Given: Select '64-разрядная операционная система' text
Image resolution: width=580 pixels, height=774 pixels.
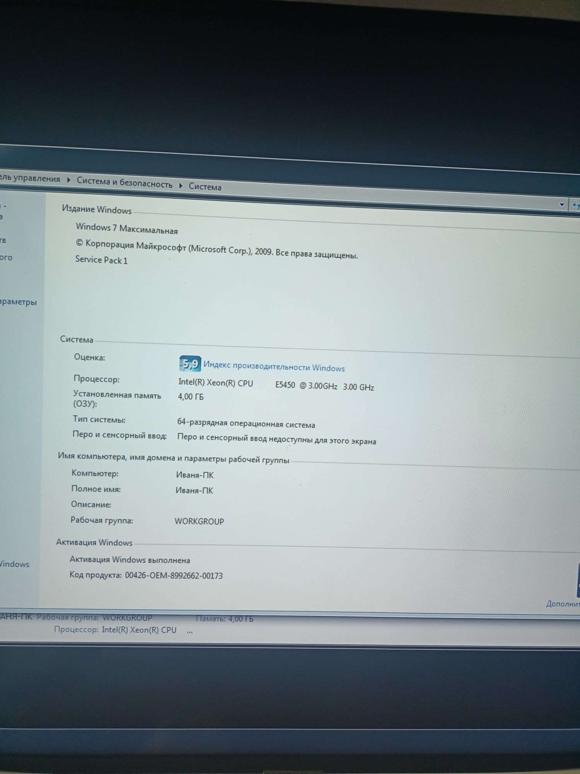Looking at the screenshot, I should (x=246, y=423).
